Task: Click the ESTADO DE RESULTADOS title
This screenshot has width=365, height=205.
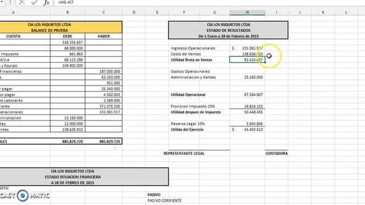Action: point(228,30)
